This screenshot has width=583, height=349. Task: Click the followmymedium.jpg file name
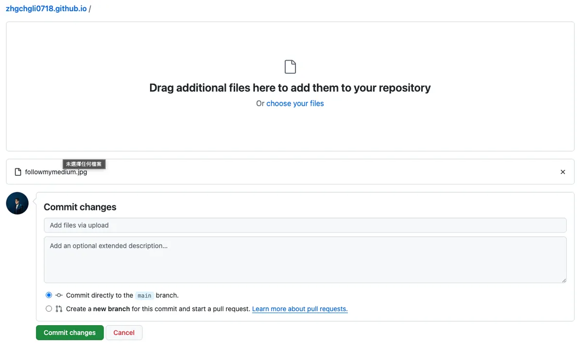56,172
